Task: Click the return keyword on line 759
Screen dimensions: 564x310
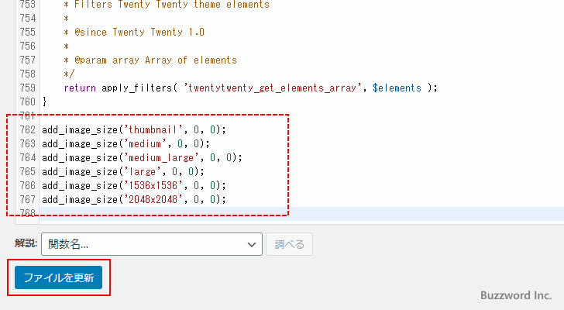Action: pyautogui.click(x=80, y=88)
